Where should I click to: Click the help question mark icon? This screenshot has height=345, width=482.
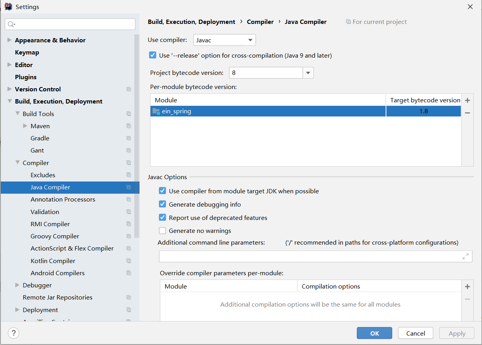pos(13,333)
